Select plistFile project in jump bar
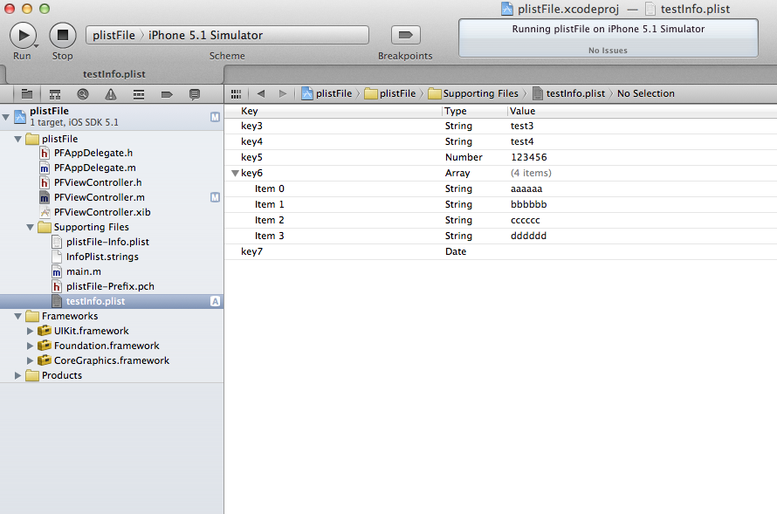The height and width of the screenshot is (514, 777). (327, 93)
